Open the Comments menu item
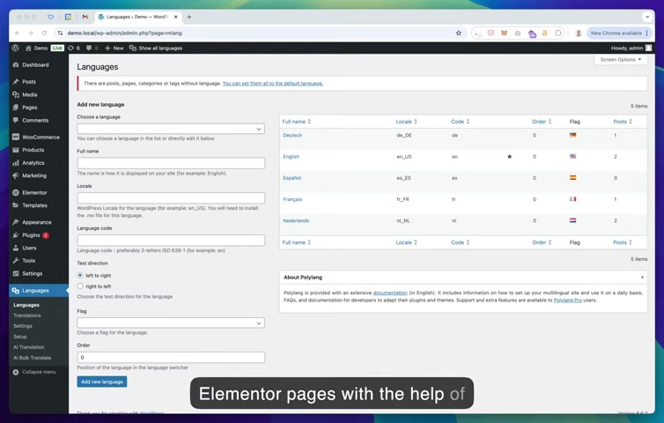 [x=35, y=120]
